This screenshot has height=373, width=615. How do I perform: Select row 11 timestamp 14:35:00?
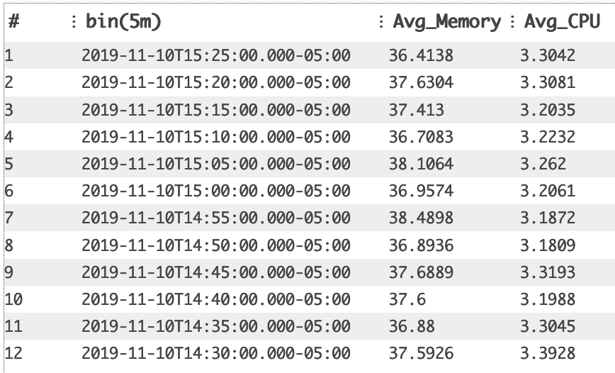click(x=215, y=326)
